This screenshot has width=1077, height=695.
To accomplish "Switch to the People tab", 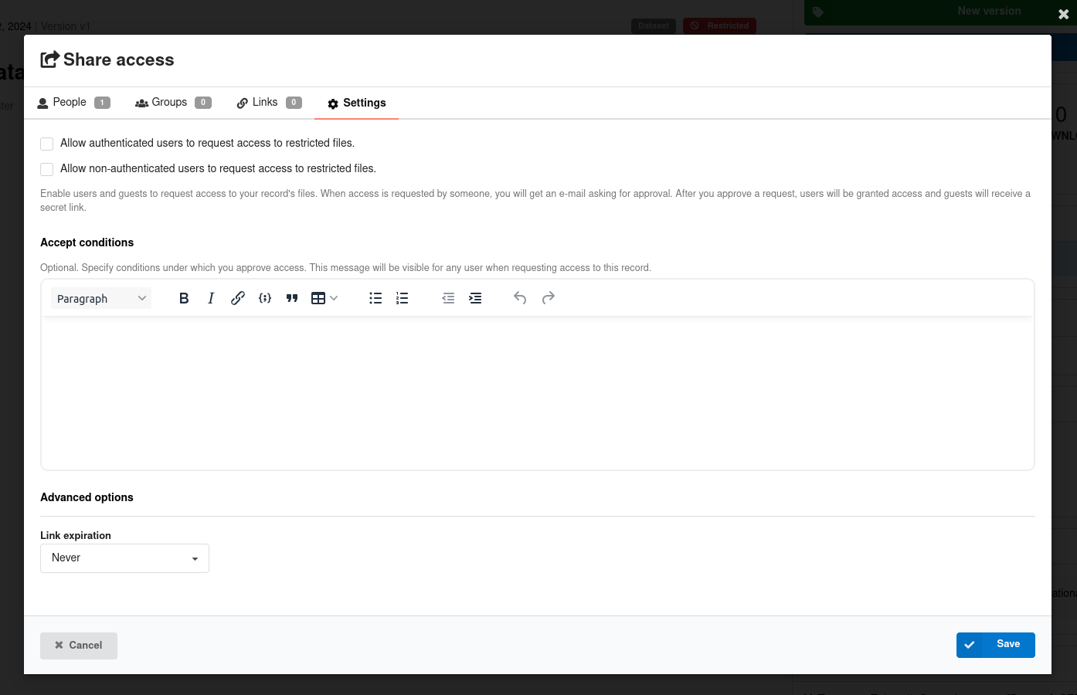I will [74, 103].
